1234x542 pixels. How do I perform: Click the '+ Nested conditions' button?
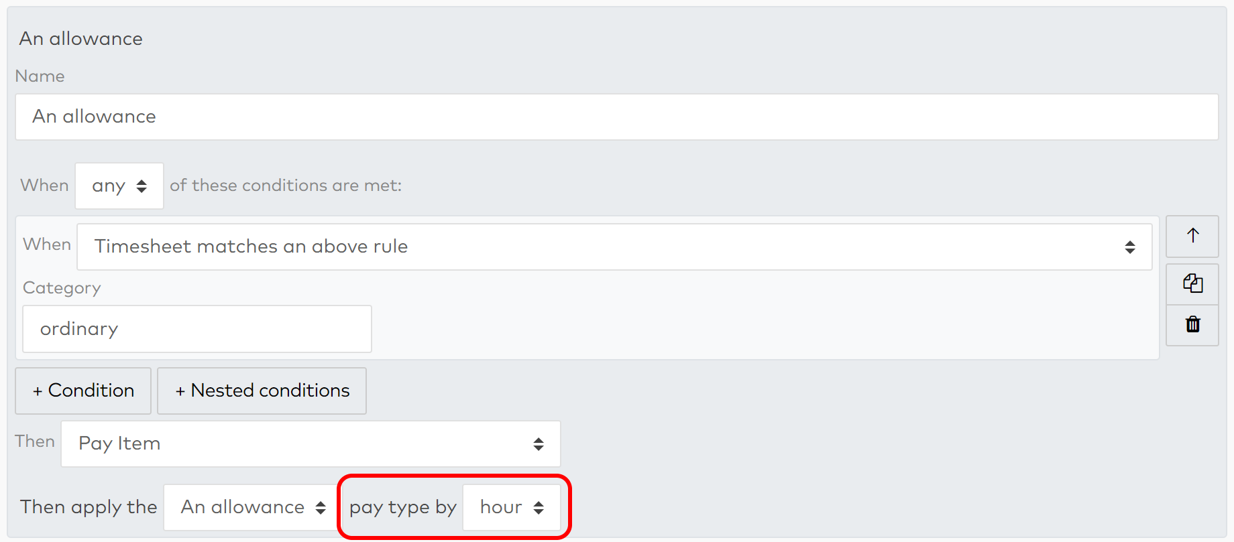pos(262,391)
